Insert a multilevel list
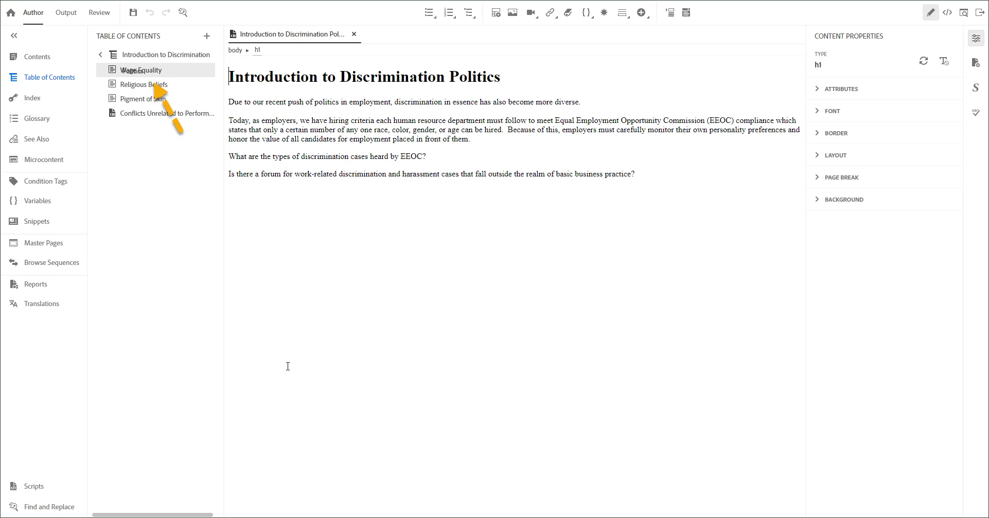Screen dimensions: 989x518 (469, 13)
